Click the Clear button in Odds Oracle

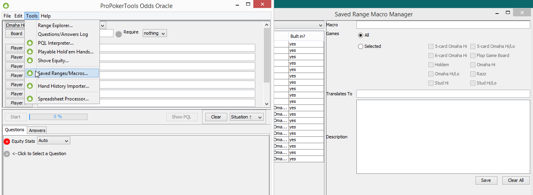pyautogui.click(x=216, y=117)
